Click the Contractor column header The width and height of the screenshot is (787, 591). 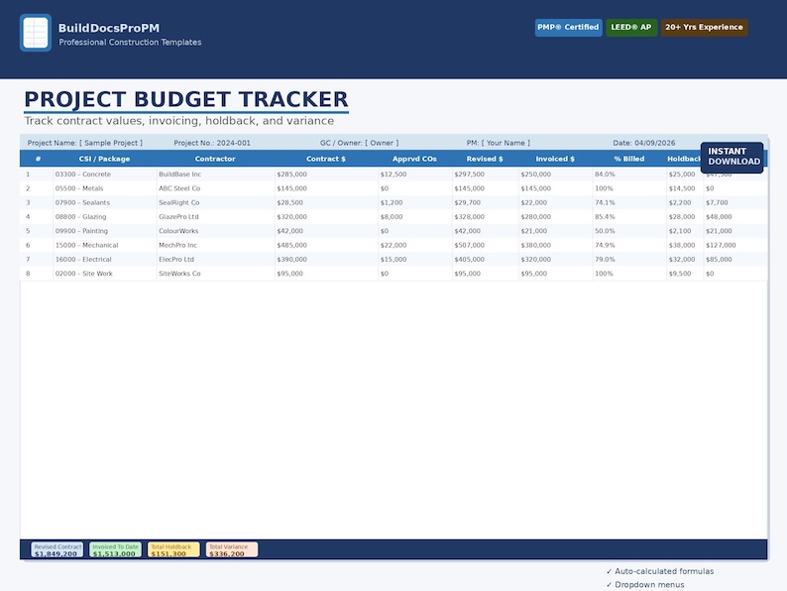(x=215, y=159)
